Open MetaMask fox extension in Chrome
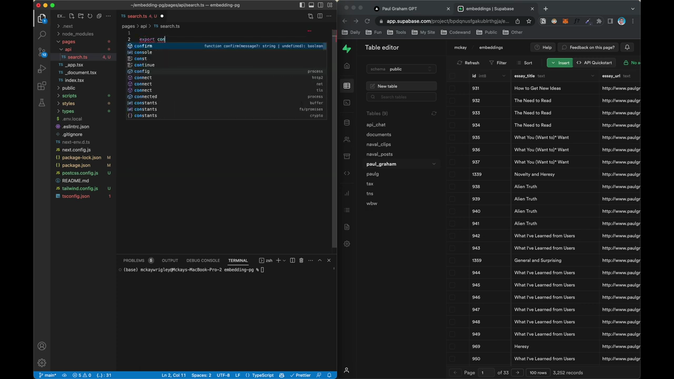The height and width of the screenshot is (379, 674). pyautogui.click(x=566, y=21)
